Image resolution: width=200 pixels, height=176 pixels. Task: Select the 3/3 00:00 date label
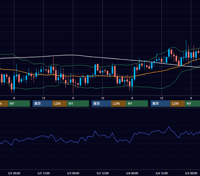tap(73, 173)
